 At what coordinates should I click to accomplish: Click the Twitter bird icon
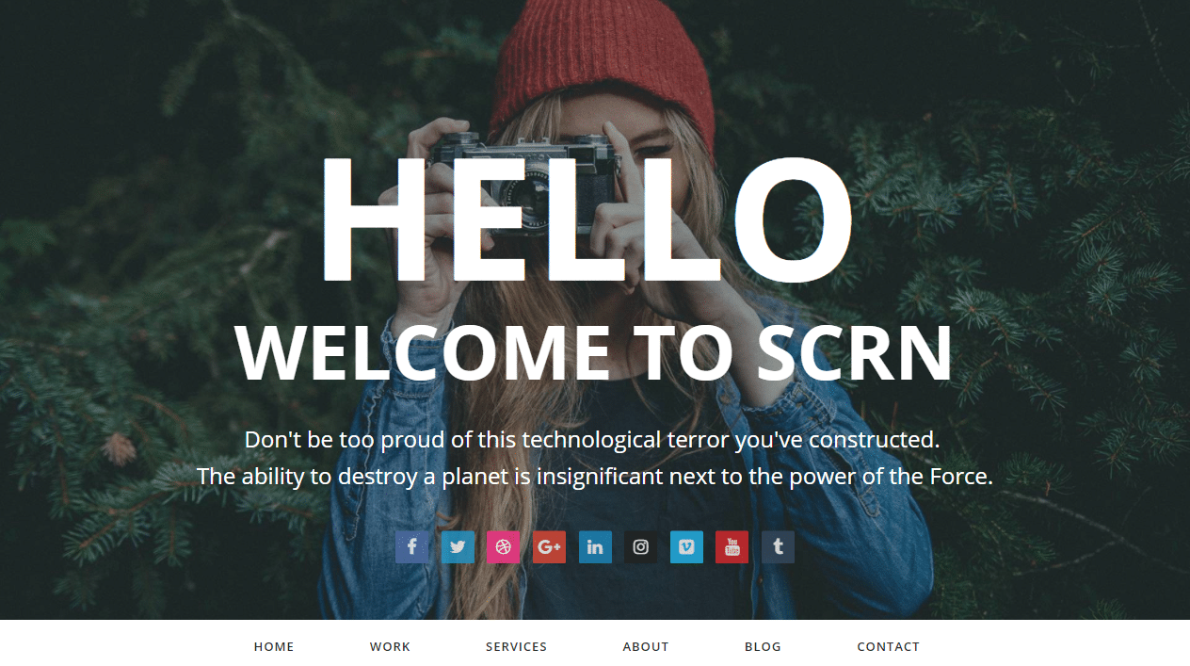tap(458, 547)
